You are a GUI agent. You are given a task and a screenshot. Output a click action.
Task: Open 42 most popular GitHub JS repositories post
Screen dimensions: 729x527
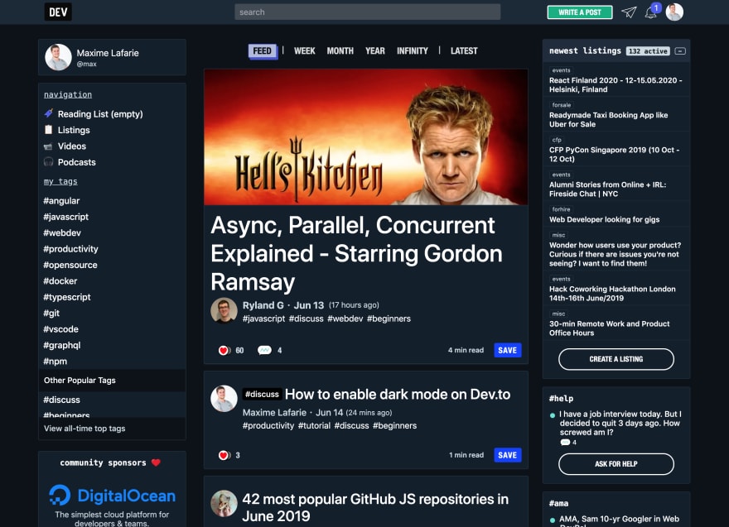click(375, 507)
